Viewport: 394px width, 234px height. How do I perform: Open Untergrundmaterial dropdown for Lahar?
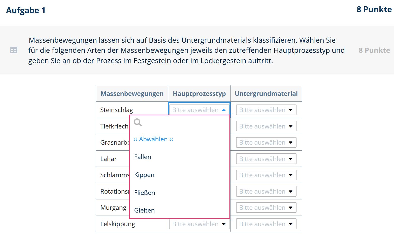point(266,159)
